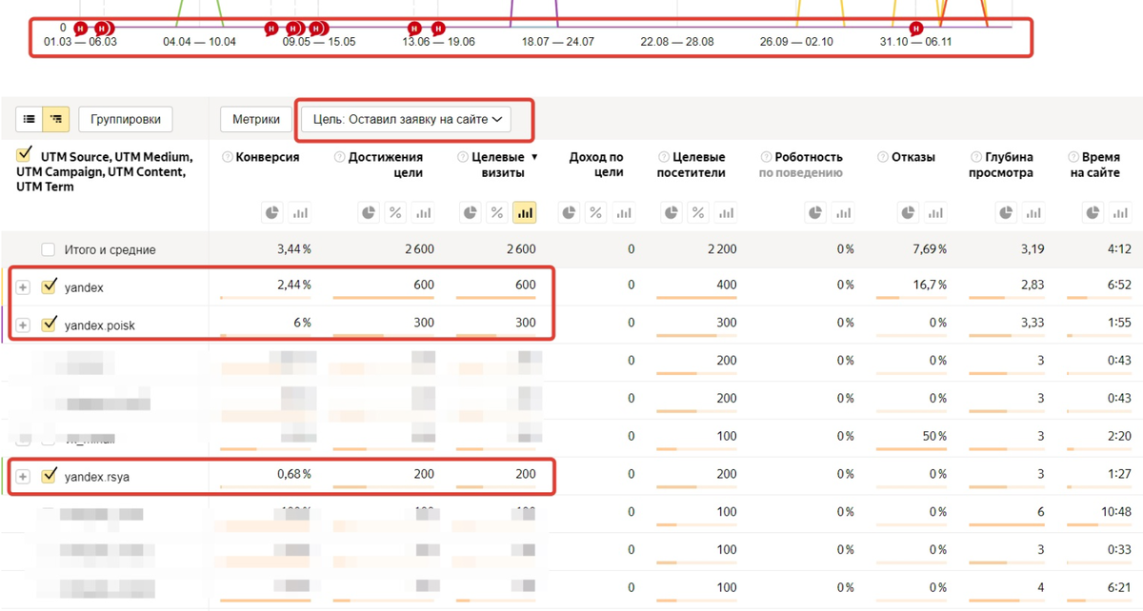Click the 6:52 time value for yandex

[1117, 285]
